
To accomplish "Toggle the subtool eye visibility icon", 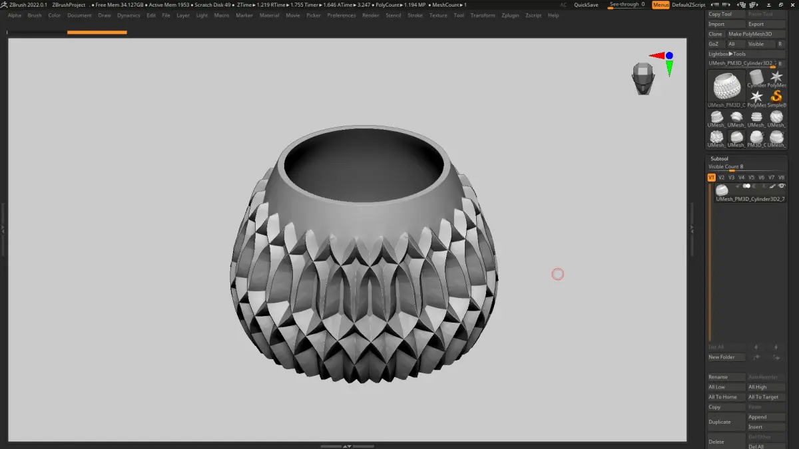I will [782, 186].
